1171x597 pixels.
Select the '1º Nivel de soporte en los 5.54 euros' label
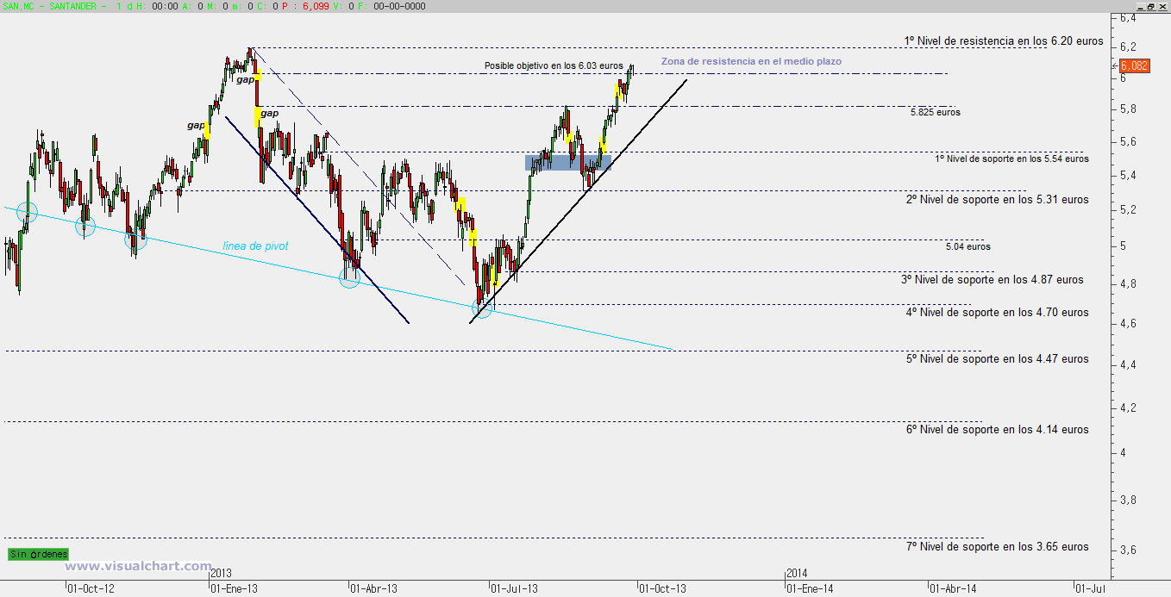(x=1011, y=159)
